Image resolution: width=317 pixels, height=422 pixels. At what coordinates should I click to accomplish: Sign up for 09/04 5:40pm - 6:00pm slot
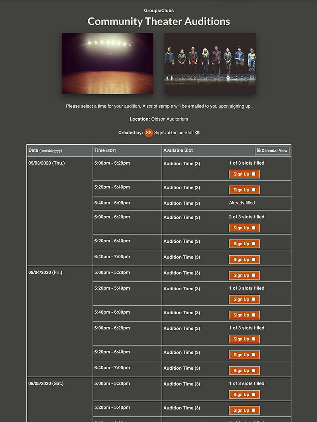[x=244, y=315]
